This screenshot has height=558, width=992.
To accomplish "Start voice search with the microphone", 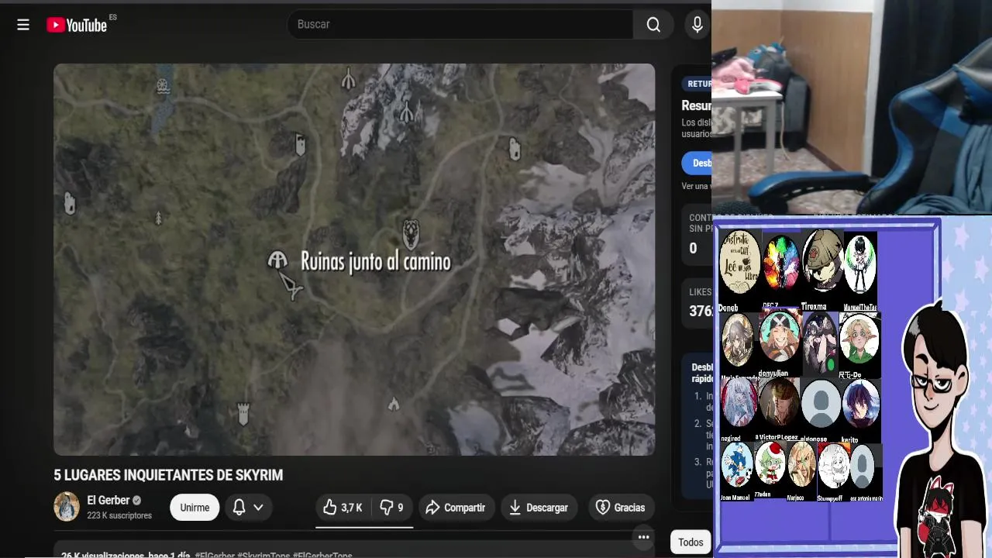I will click(x=697, y=25).
